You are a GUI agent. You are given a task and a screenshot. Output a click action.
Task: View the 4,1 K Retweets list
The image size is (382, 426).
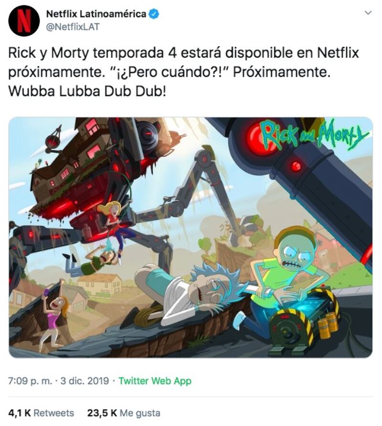(41, 413)
